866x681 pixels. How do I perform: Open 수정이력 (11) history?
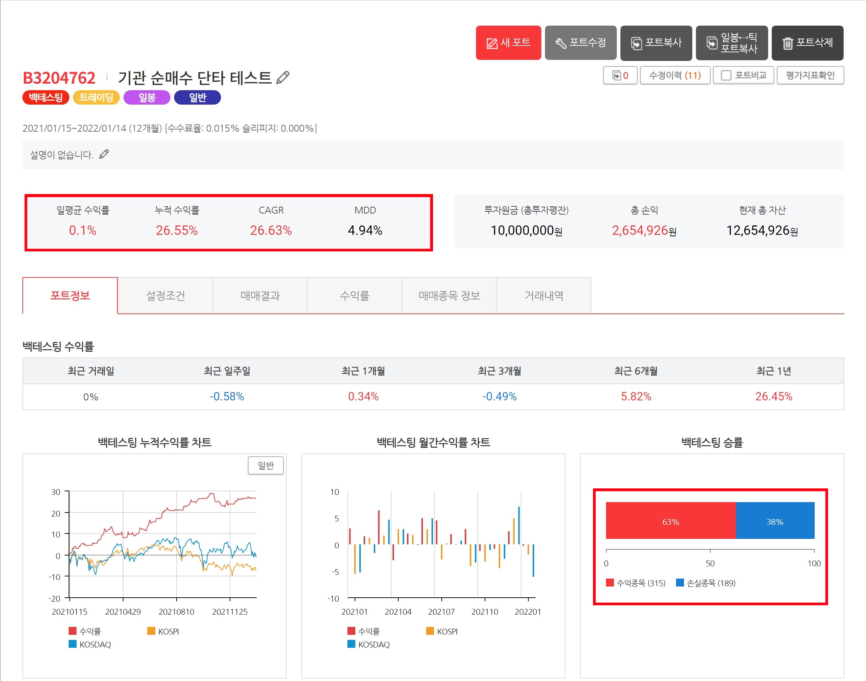tap(675, 75)
